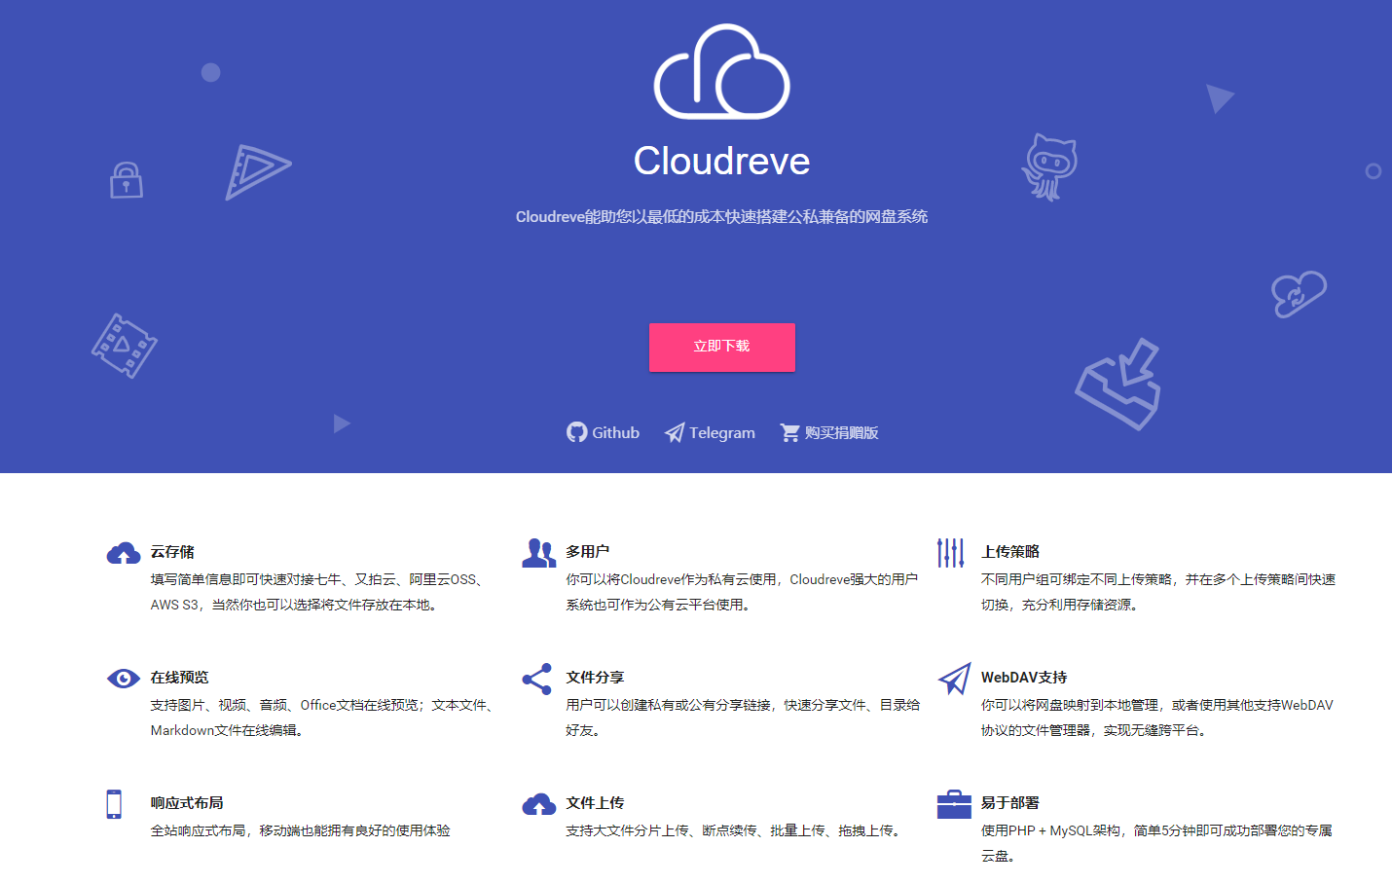Click the description starting 你可以将Cloudreve作为私有云使用
This screenshot has height=884, width=1392.
pos(742,592)
